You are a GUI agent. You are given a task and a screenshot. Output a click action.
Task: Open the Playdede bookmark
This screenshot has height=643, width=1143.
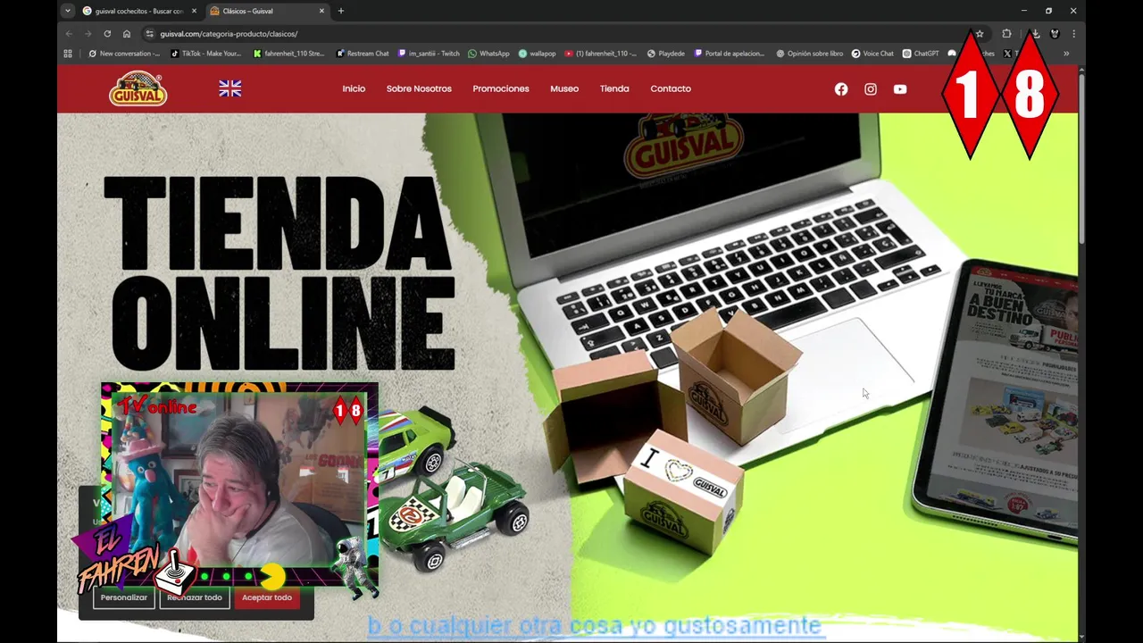click(666, 54)
